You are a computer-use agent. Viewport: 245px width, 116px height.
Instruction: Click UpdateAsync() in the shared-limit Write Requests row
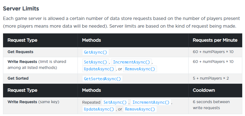[99, 69]
